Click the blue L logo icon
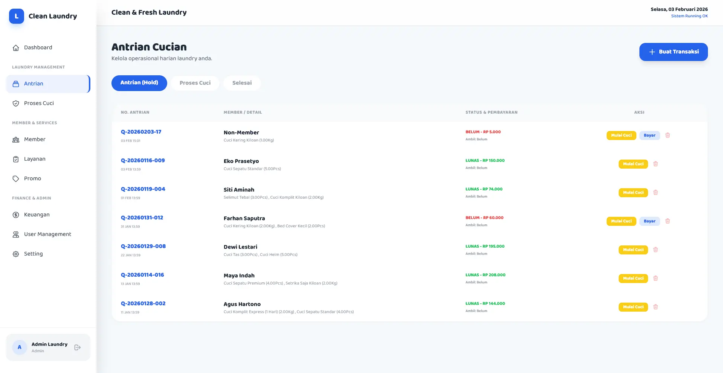This screenshot has width=723, height=373. 17,16
